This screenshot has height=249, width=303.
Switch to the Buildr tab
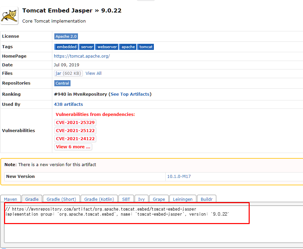coord(206,199)
